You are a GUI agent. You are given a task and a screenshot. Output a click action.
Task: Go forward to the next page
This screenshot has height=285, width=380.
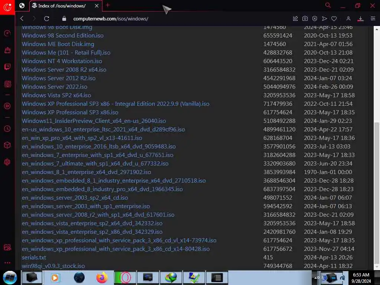tap(34, 19)
